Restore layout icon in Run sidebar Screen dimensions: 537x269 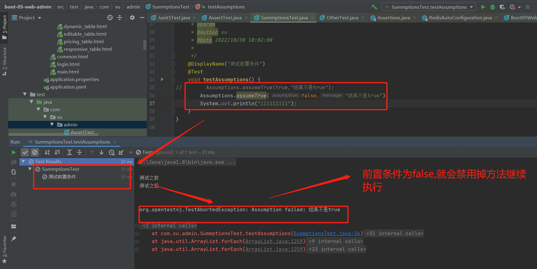click(14, 226)
